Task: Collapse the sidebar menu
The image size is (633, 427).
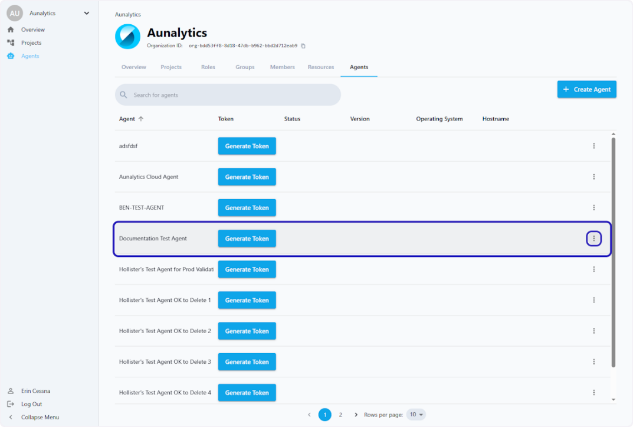Action: [x=34, y=417]
